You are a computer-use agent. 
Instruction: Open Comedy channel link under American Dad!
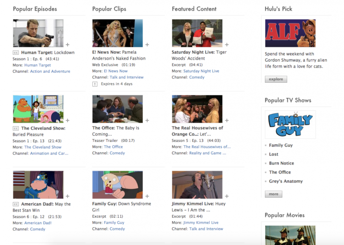tap(38, 229)
